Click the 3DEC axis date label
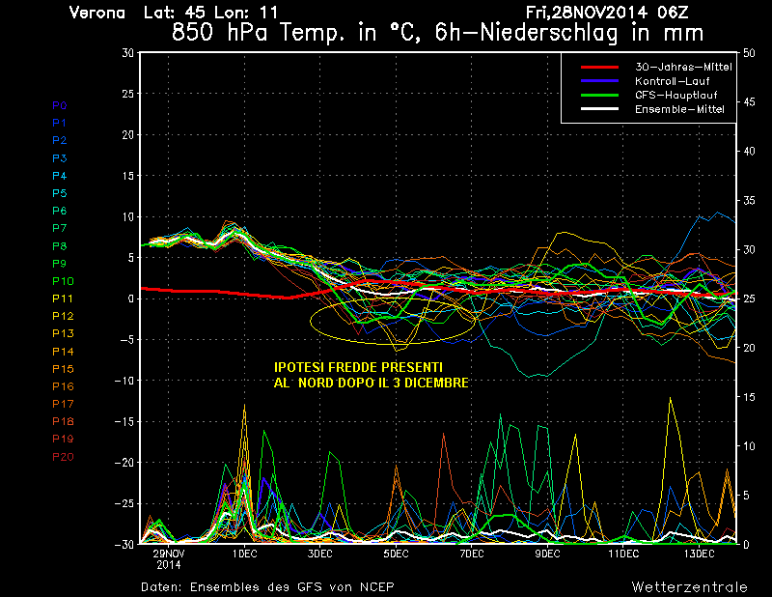Screen dimensions: 772x597 (x=320, y=554)
